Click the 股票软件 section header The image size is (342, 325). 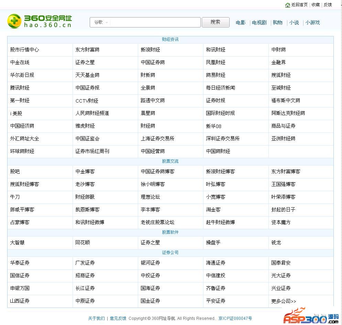pyautogui.click(x=170, y=232)
